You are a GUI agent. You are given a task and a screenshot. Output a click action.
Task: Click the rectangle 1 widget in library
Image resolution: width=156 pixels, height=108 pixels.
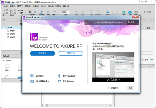7,66
